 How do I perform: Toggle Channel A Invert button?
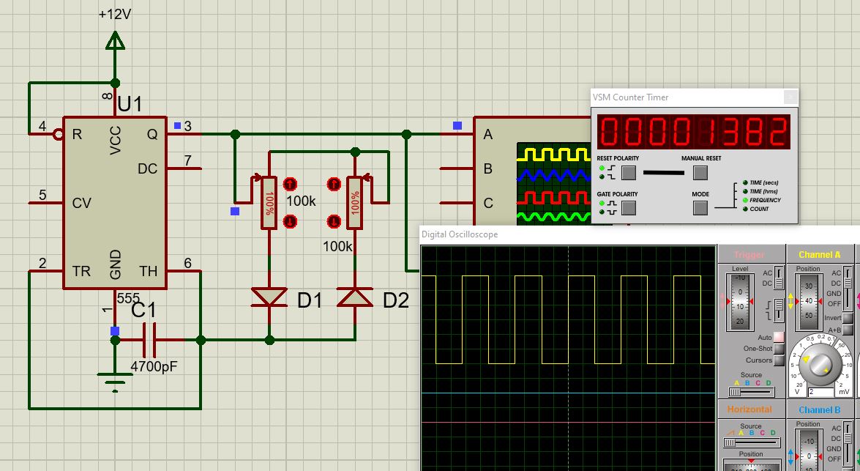coord(848,318)
